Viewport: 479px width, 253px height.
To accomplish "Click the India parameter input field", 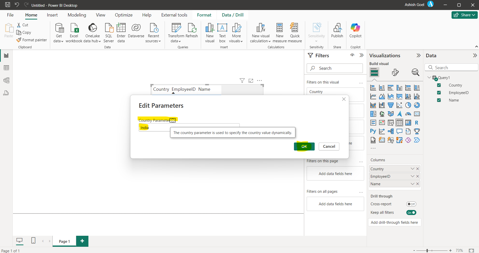I will pyautogui.click(x=155, y=127).
